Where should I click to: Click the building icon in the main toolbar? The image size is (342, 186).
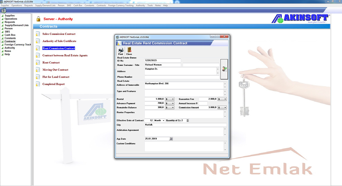4,11
